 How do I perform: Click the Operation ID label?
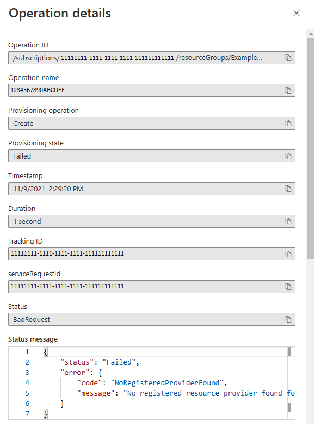(x=28, y=45)
